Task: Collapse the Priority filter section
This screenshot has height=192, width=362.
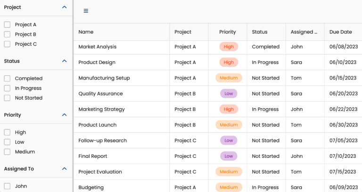Action: (x=65, y=115)
